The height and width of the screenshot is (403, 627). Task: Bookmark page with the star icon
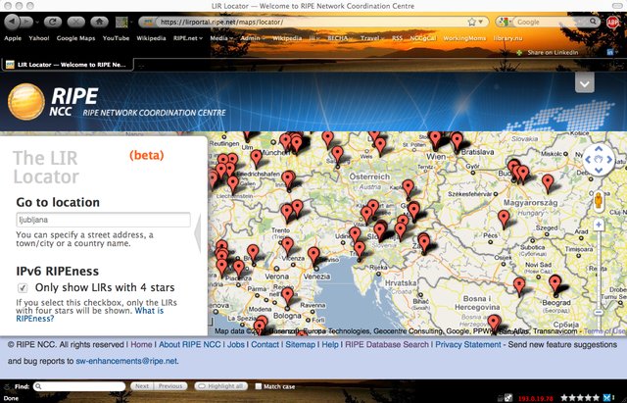click(x=472, y=22)
